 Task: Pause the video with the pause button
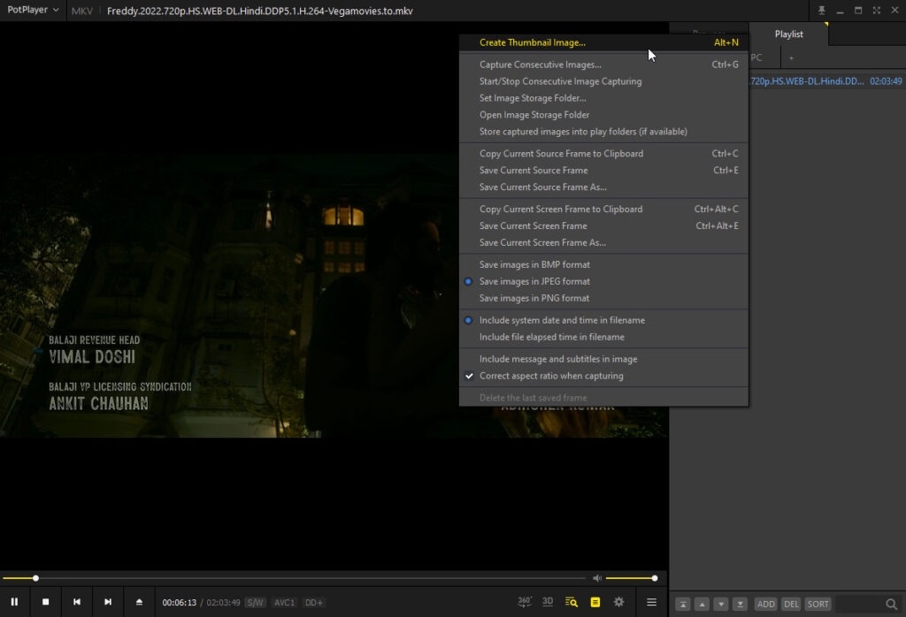[x=14, y=602]
